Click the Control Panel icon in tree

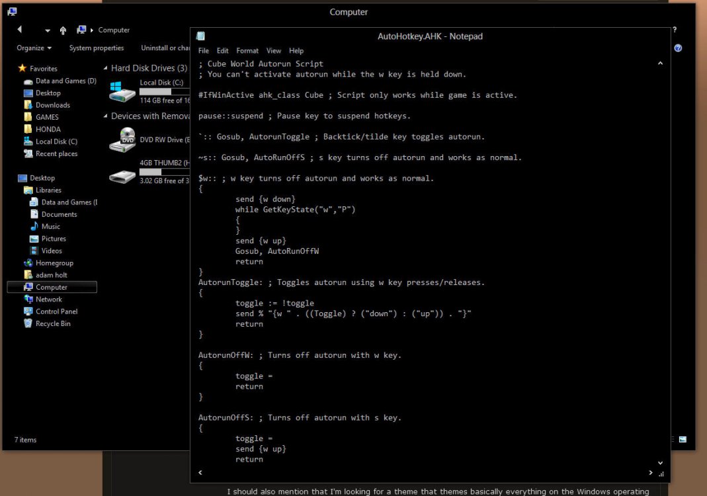point(28,311)
